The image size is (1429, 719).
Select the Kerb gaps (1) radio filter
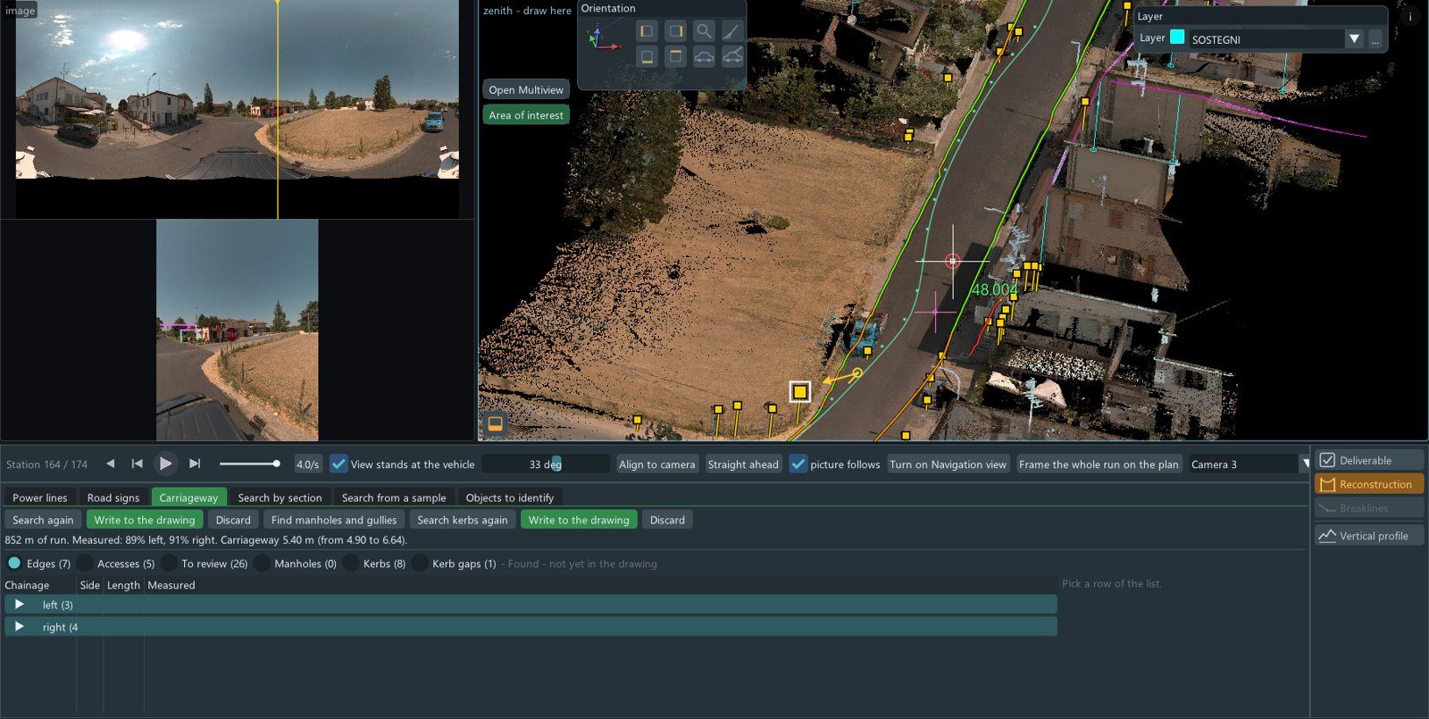420,564
